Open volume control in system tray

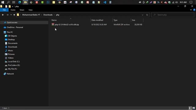[176, 2]
